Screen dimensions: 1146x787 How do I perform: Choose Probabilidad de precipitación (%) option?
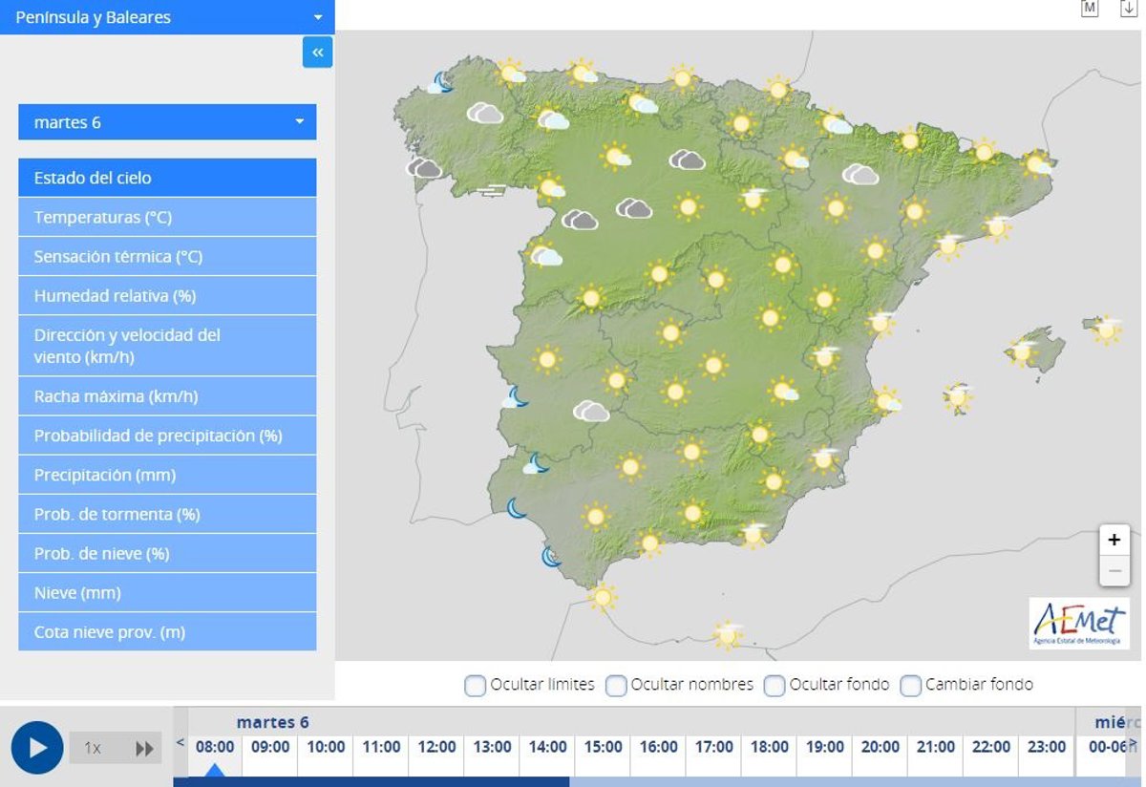click(167, 436)
